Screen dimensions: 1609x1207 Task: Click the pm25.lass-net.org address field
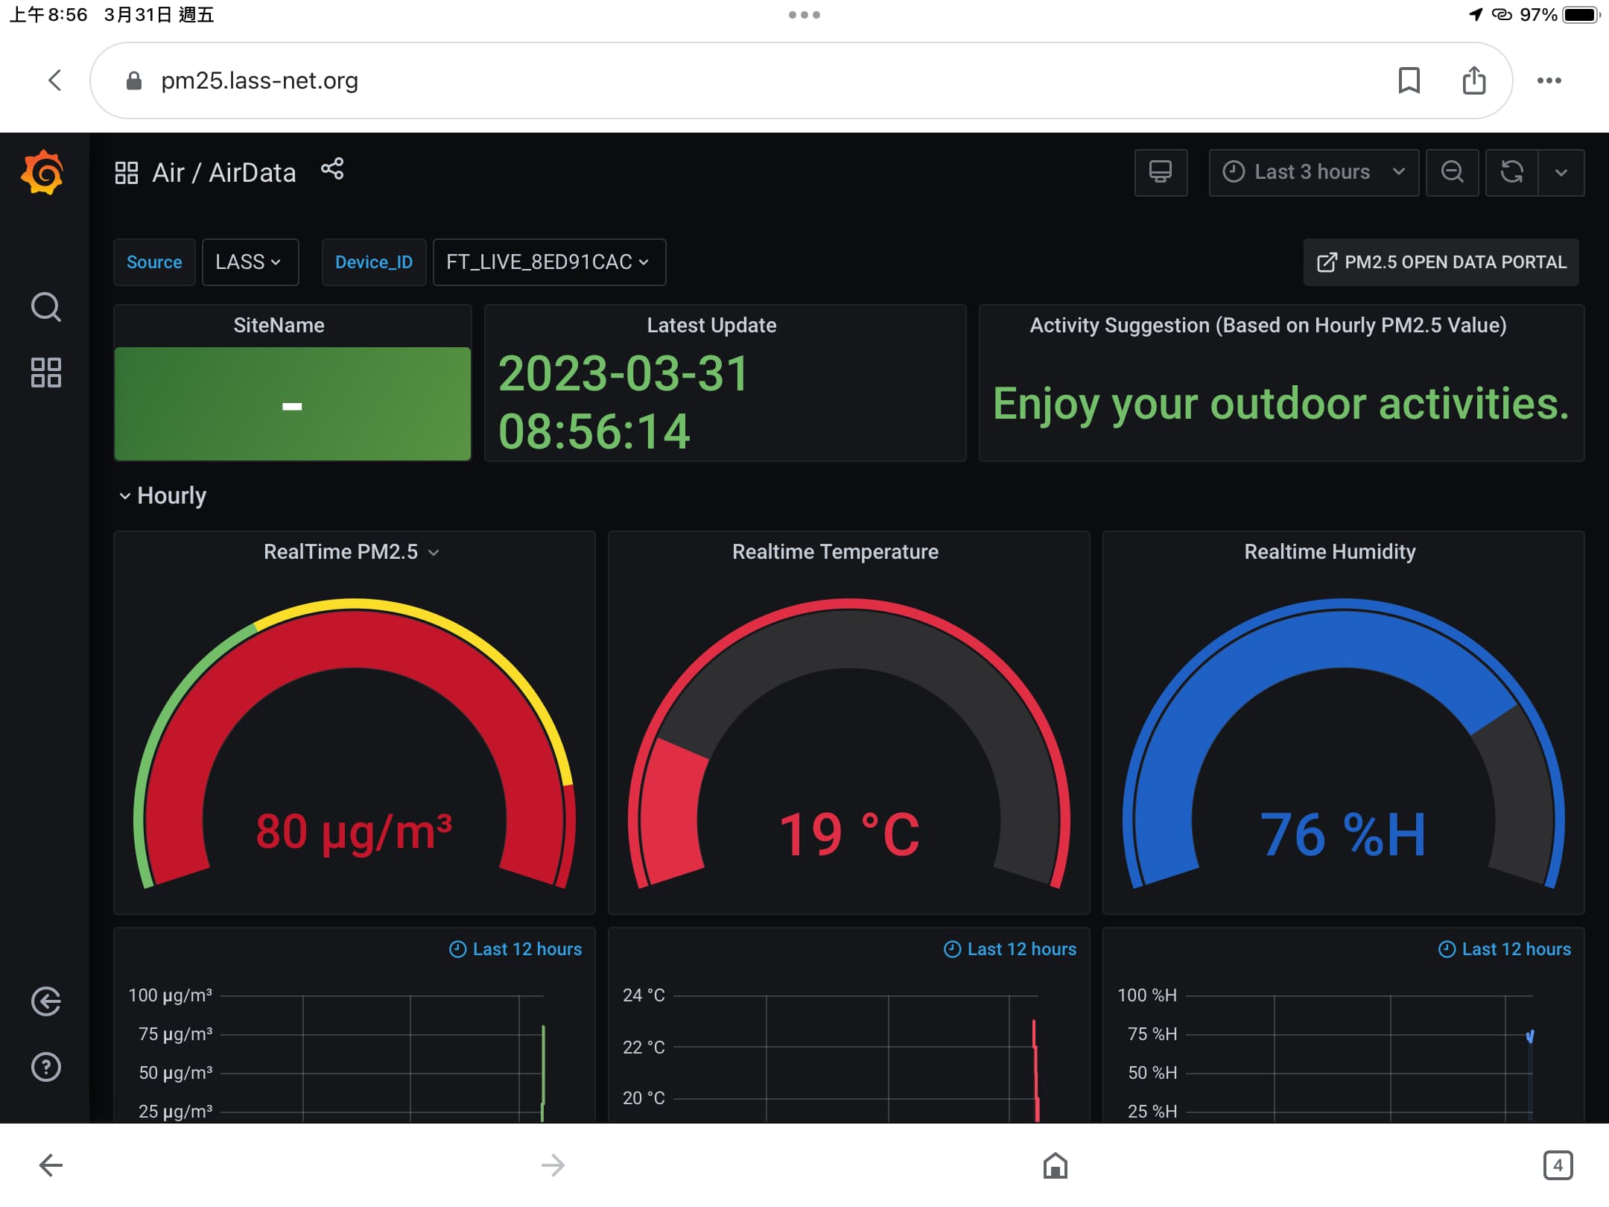pyautogui.click(x=259, y=80)
